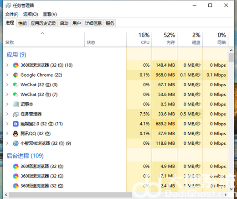
Task: Sort by the 52% 内存 column header
Action: 165,39
